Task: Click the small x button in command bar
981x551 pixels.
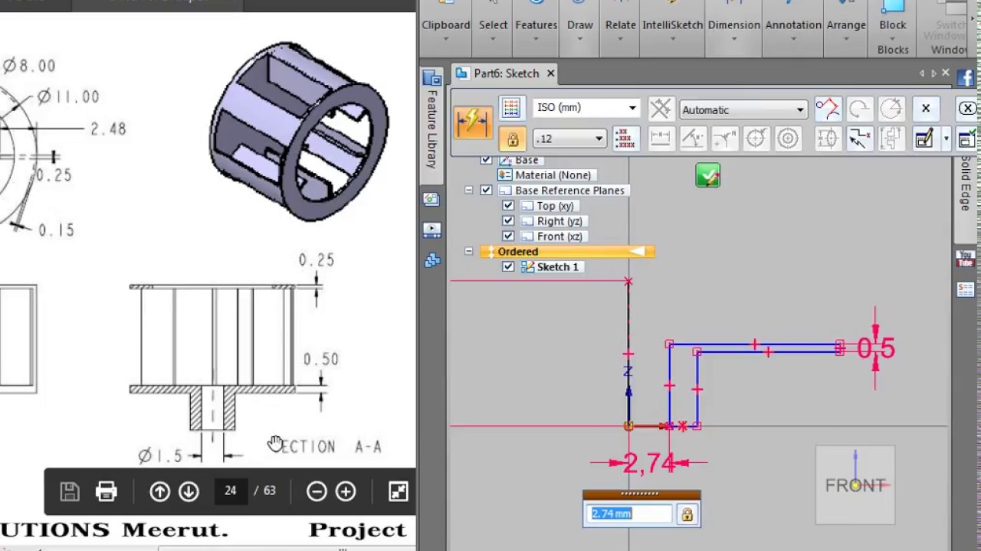Action: [x=925, y=109]
